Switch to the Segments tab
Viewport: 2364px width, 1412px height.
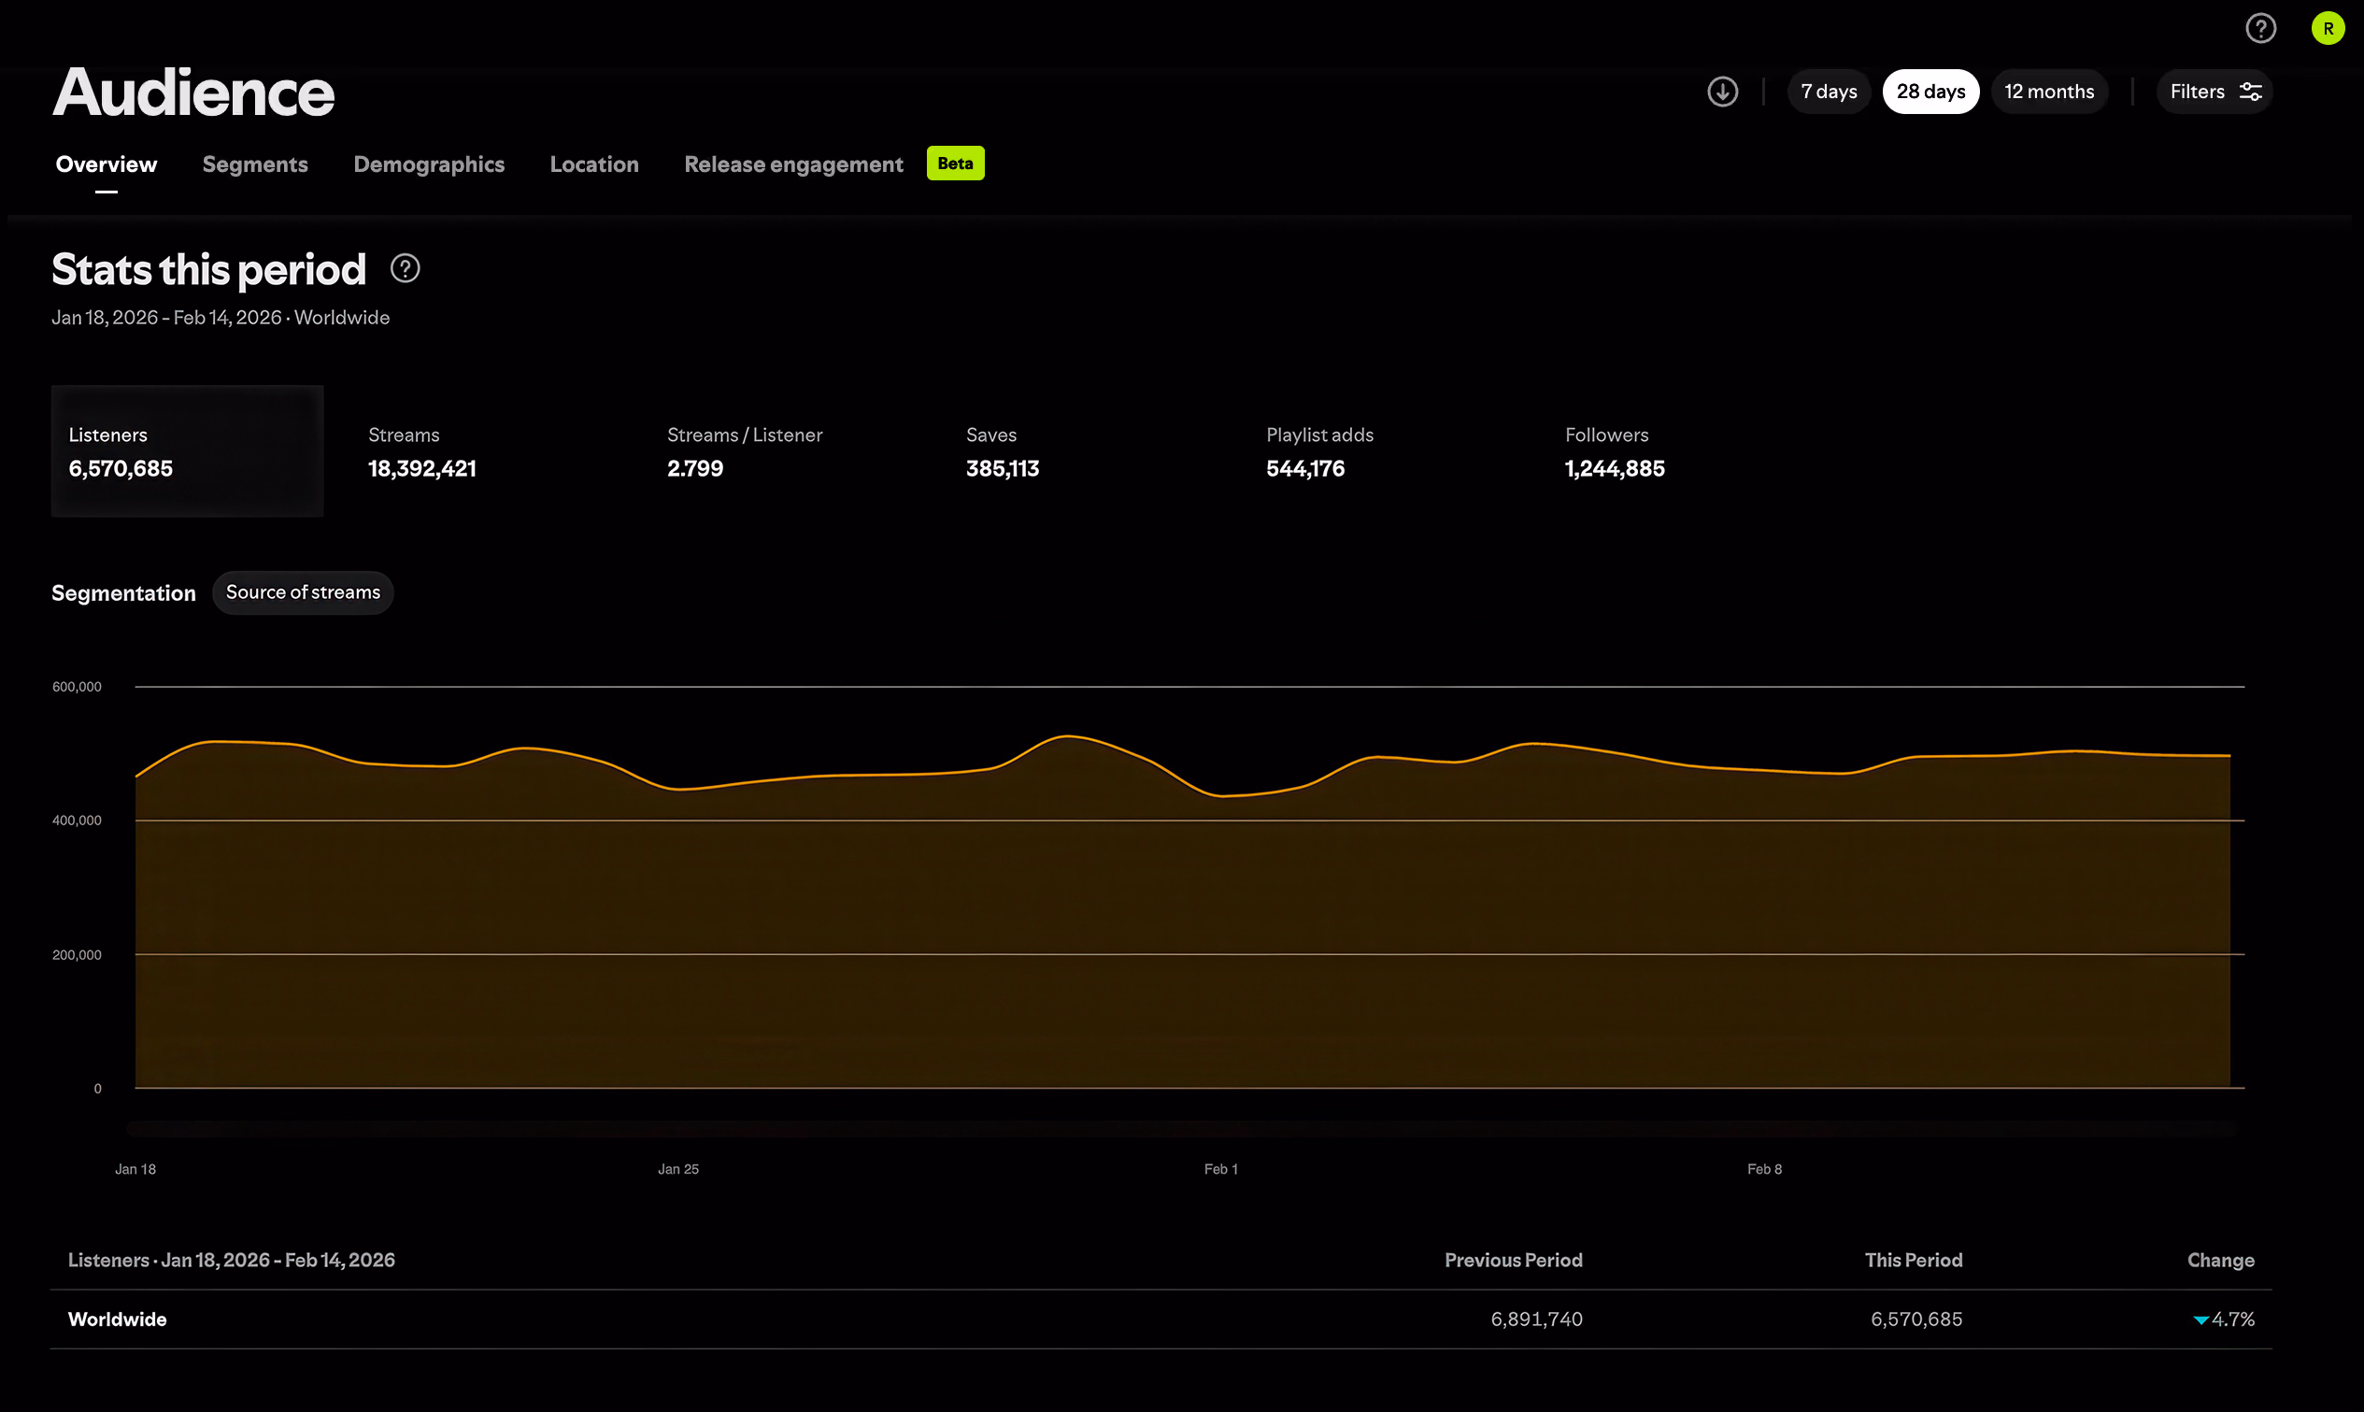click(255, 164)
